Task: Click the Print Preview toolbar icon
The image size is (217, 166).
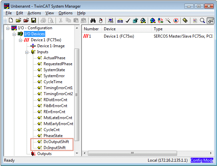Action: [51, 21]
